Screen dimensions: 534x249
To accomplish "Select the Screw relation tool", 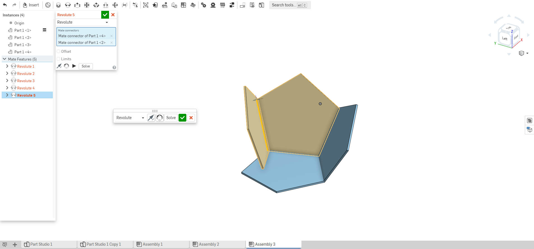I will point(222,5).
